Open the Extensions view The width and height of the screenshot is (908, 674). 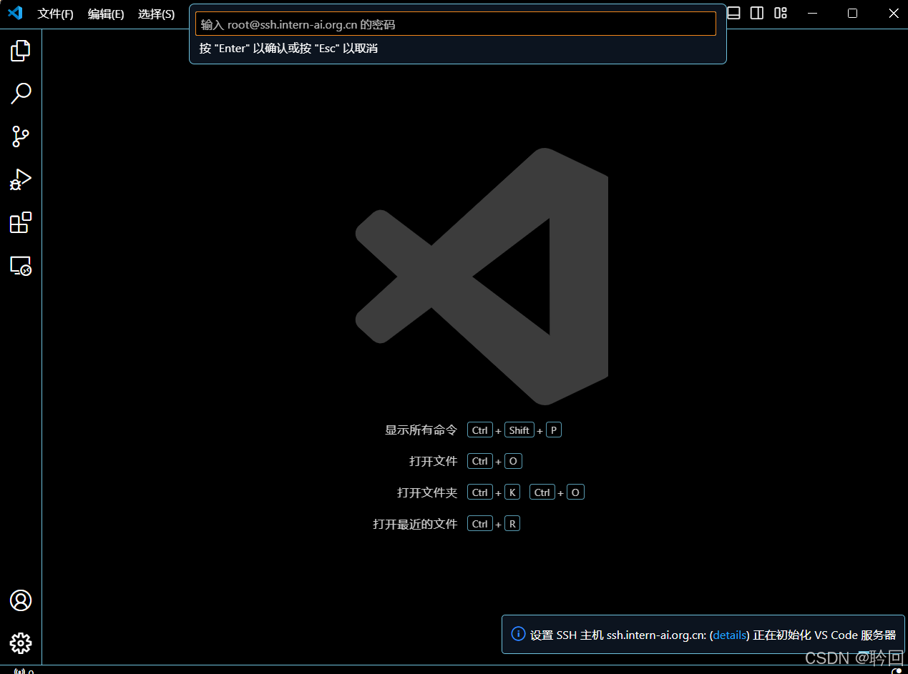click(x=21, y=222)
